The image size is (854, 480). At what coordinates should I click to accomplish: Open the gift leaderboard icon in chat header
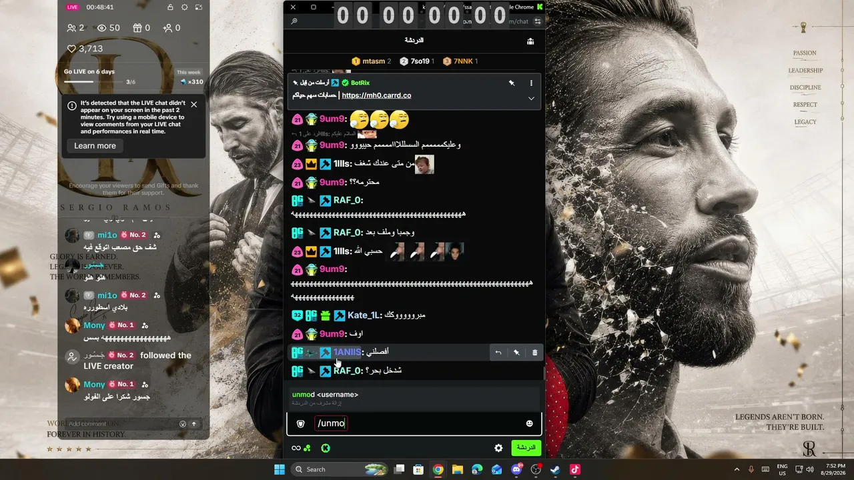[x=530, y=41]
